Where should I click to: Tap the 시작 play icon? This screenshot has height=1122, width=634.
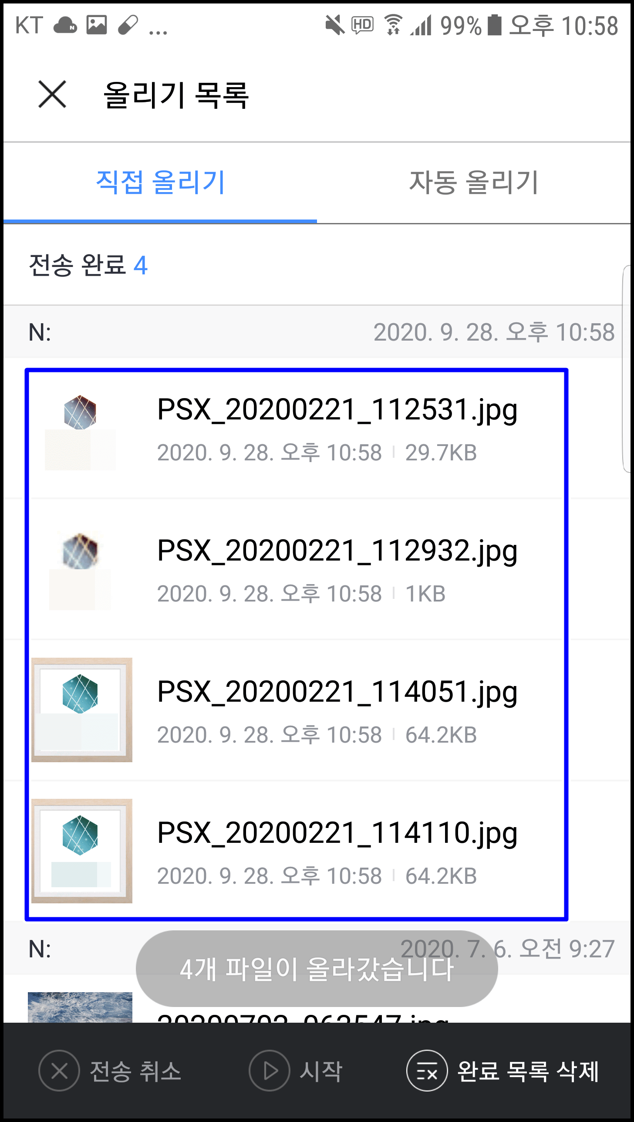pos(270,1071)
